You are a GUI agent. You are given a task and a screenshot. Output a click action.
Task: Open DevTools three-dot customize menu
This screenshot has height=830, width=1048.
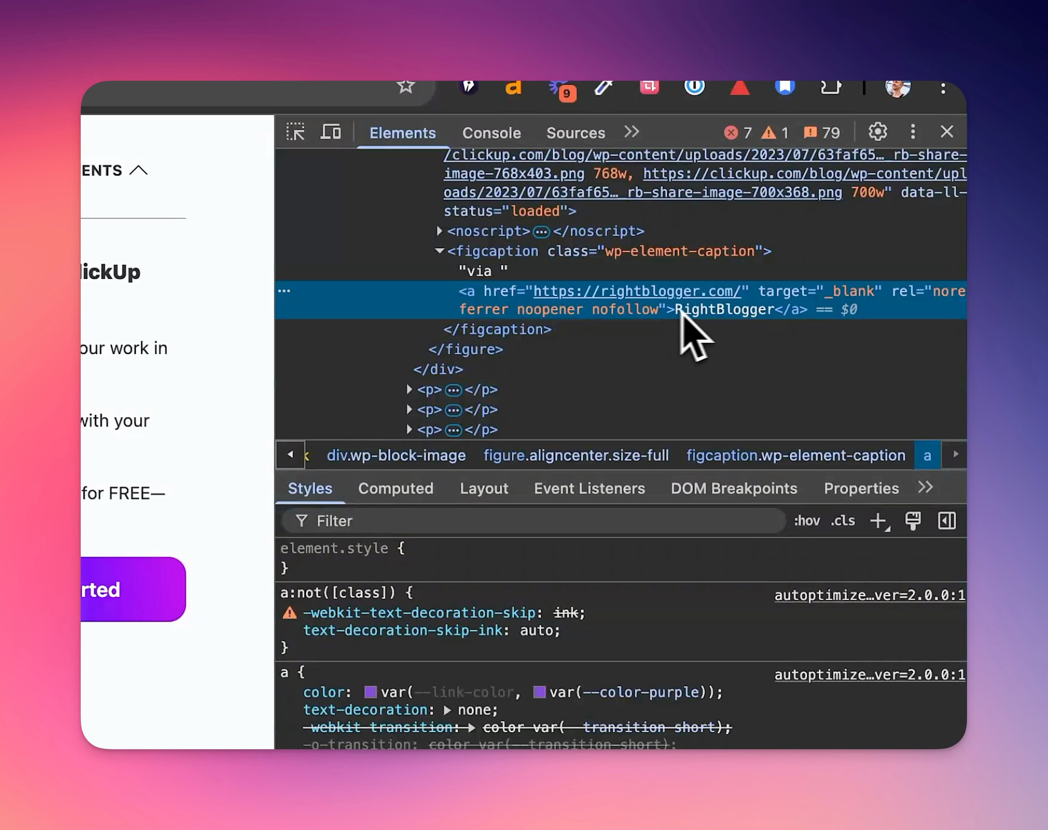pyautogui.click(x=913, y=132)
